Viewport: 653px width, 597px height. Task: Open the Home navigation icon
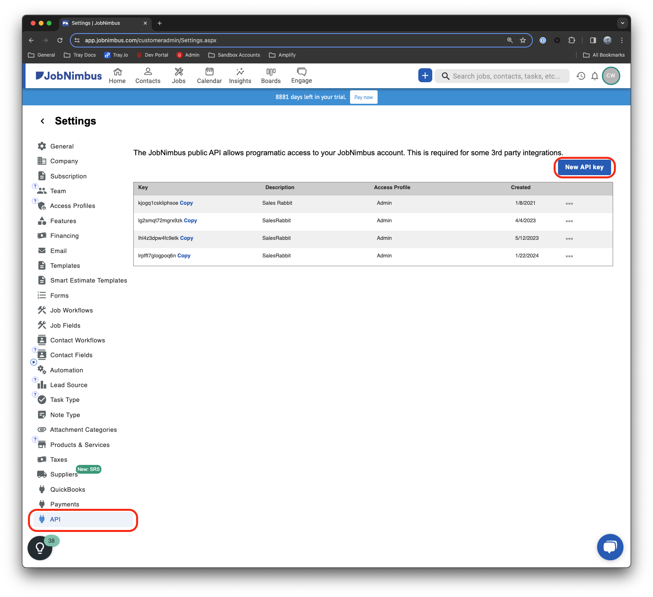coord(117,76)
